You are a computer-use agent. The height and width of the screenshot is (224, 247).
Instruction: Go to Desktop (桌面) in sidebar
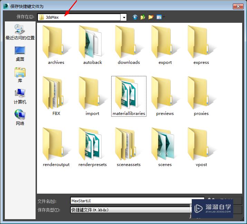coord(20,54)
